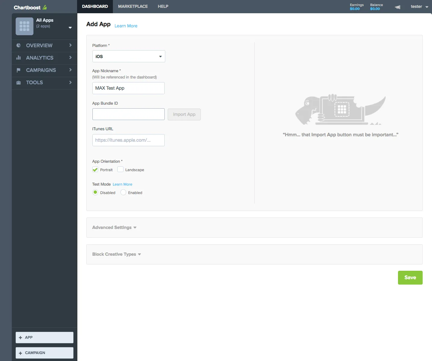This screenshot has width=432, height=361.
Task: Click the Add App heading
Action: click(98, 24)
